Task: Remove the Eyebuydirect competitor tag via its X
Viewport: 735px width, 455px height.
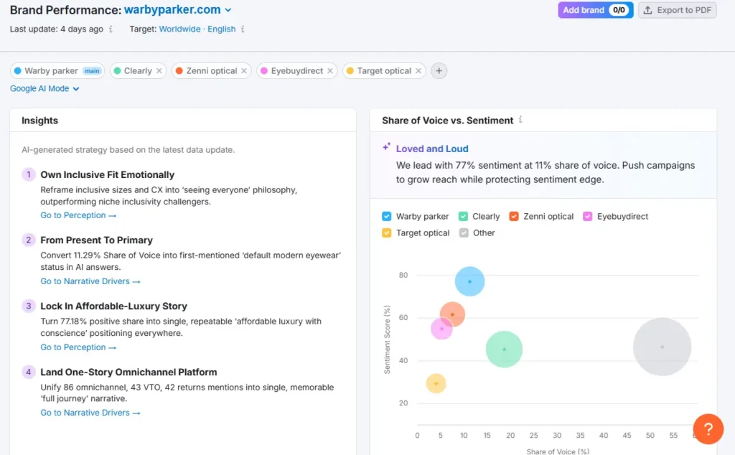Action: pyautogui.click(x=329, y=70)
